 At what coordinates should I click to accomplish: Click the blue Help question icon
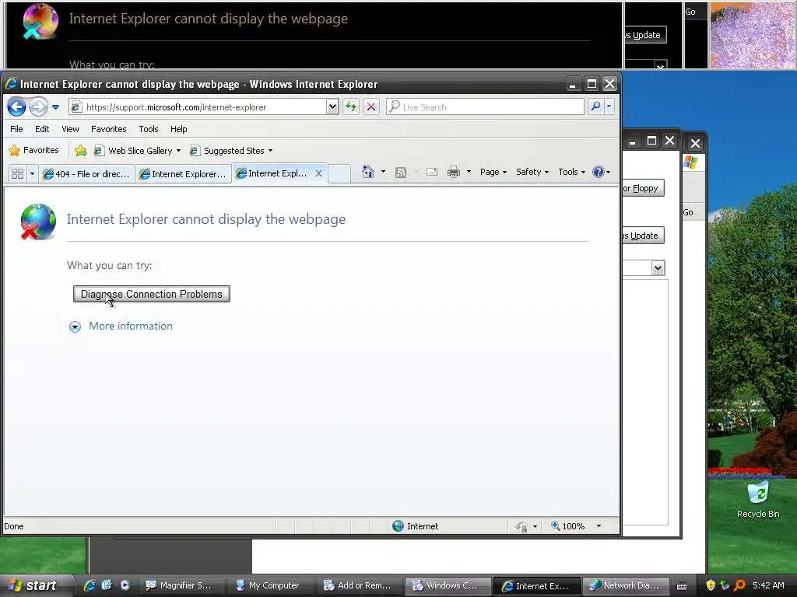click(x=599, y=172)
